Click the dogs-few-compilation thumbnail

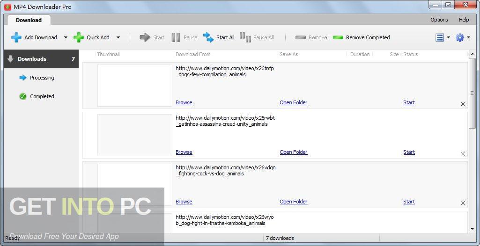click(x=135, y=86)
